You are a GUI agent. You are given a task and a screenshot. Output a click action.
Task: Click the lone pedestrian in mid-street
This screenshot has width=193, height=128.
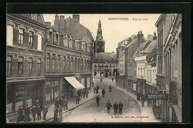(98, 101)
